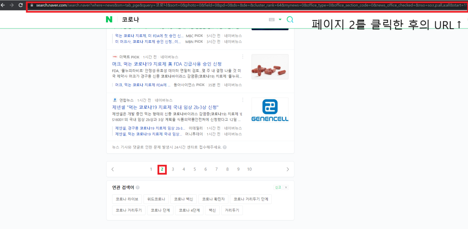Open the Naver home via the green N logo
Viewport: 468px width, 229px height.
[109, 19]
